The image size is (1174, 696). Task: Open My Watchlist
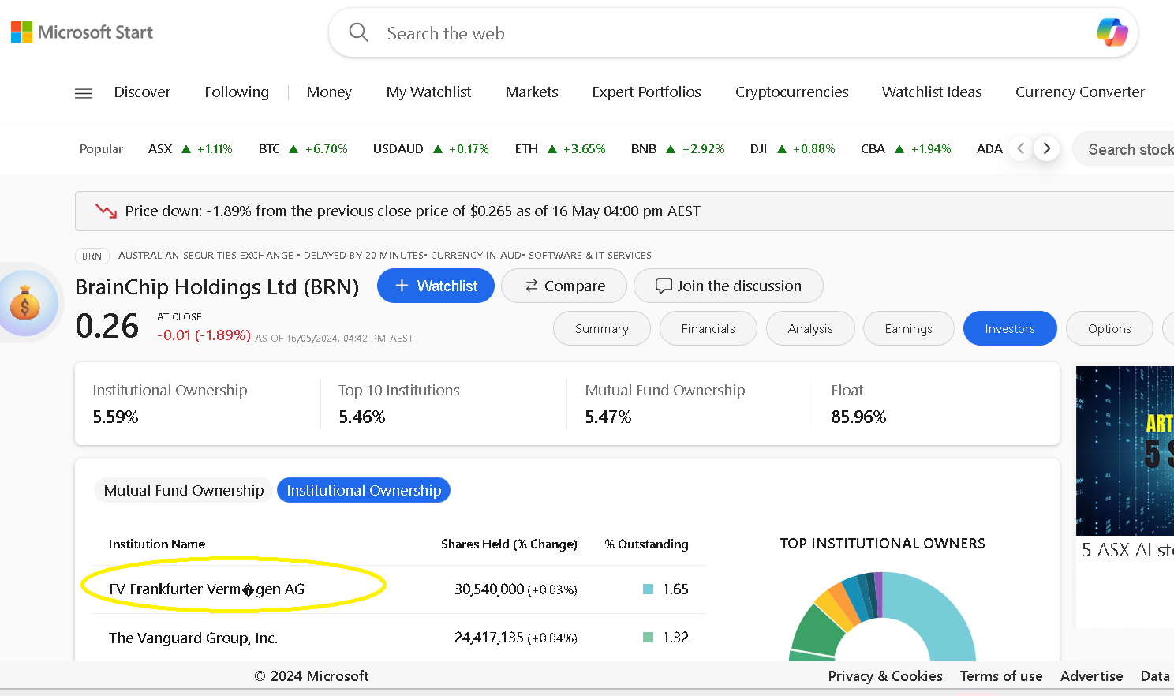428,92
